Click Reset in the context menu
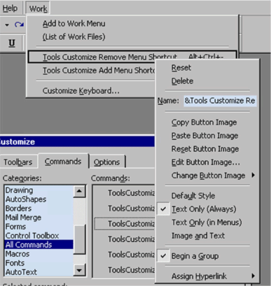Viewport: 271px width, 286px height. pyautogui.click(x=181, y=68)
